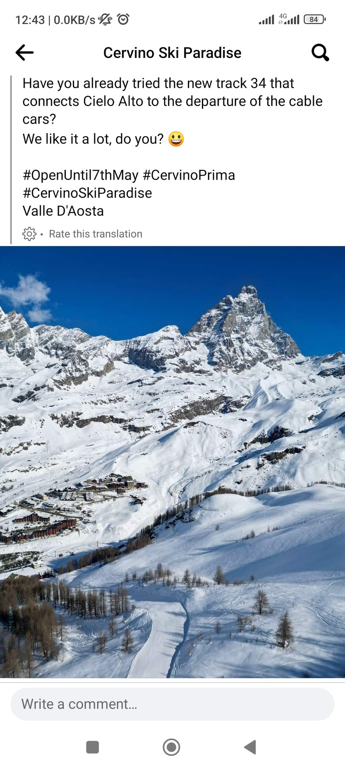Open the #OpenUntil7thMay hashtag

(80, 175)
